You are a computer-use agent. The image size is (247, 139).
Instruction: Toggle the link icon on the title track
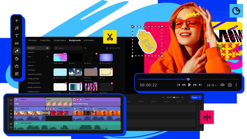(x=11, y=104)
